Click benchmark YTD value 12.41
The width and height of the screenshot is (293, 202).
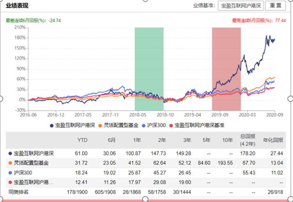[x=81, y=182]
